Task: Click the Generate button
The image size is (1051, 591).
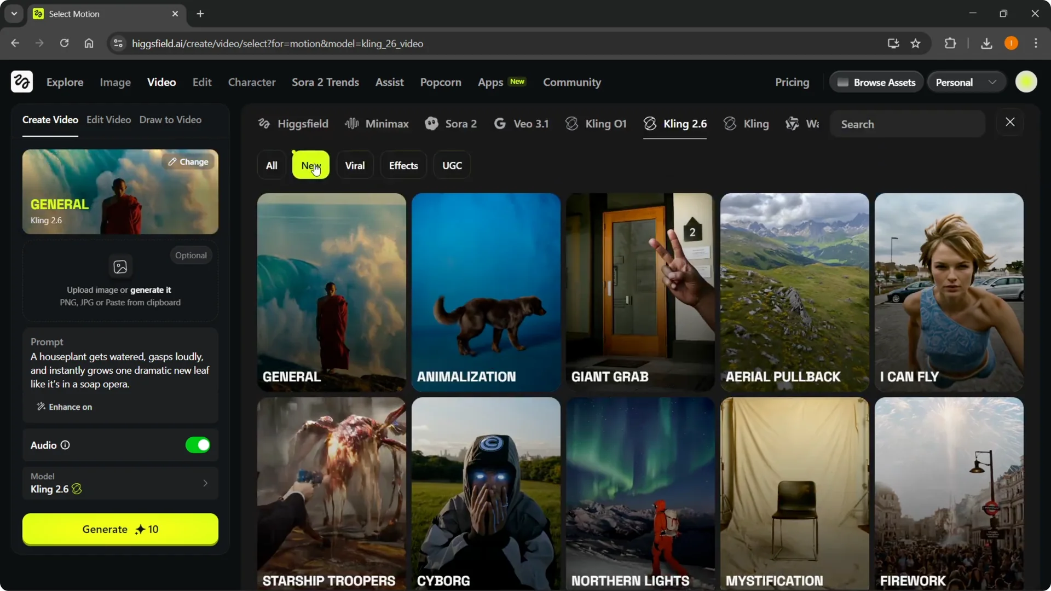Action: pos(120,529)
